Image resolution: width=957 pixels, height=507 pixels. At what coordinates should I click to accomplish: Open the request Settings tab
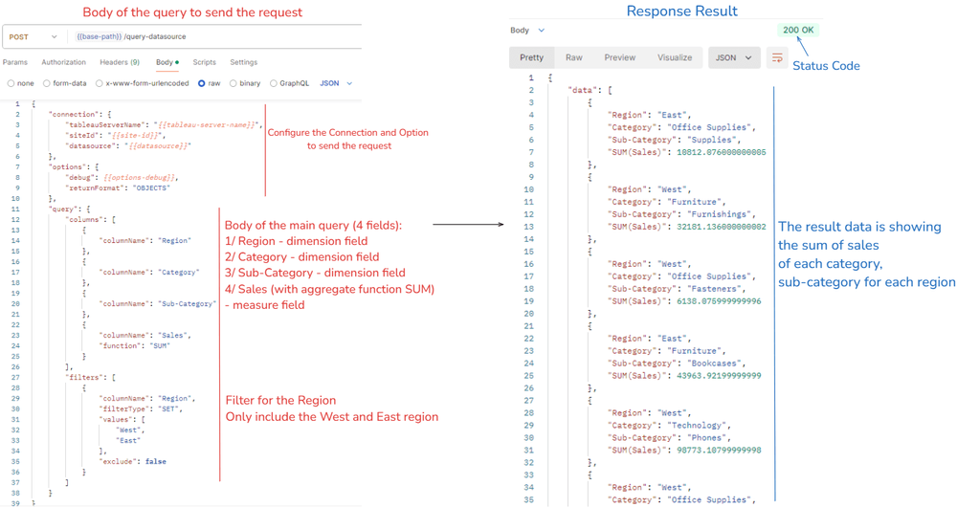pos(243,62)
